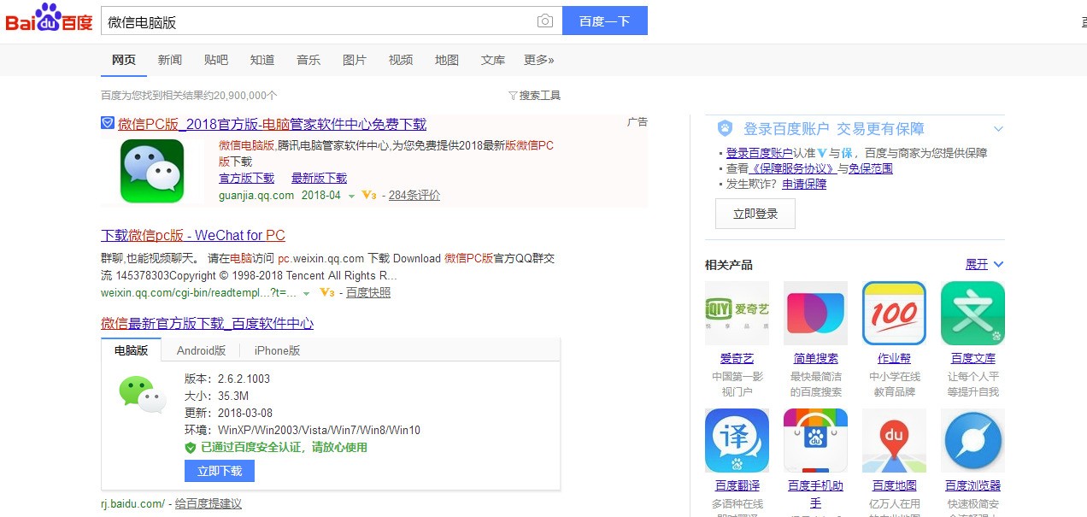Open the 下载微信pc版 - WeChat for PC result
The width and height of the screenshot is (1087, 517).
click(193, 236)
